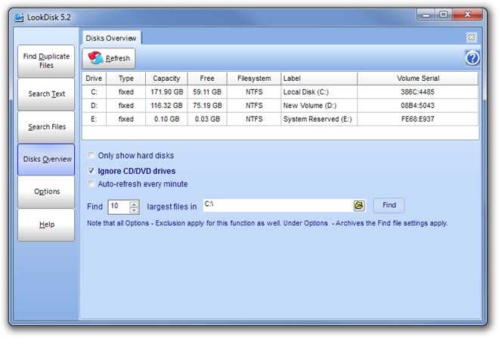Sort by Filesystem column header
This screenshot has width=499, height=338.
click(254, 79)
